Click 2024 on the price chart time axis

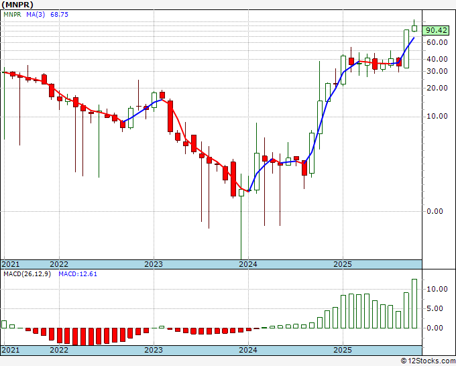(x=248, y=264)
